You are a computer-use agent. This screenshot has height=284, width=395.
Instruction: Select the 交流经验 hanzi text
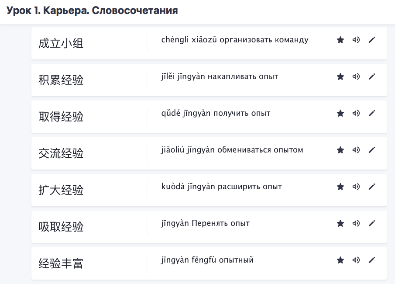pyautogui.click(x=61, y=153)
